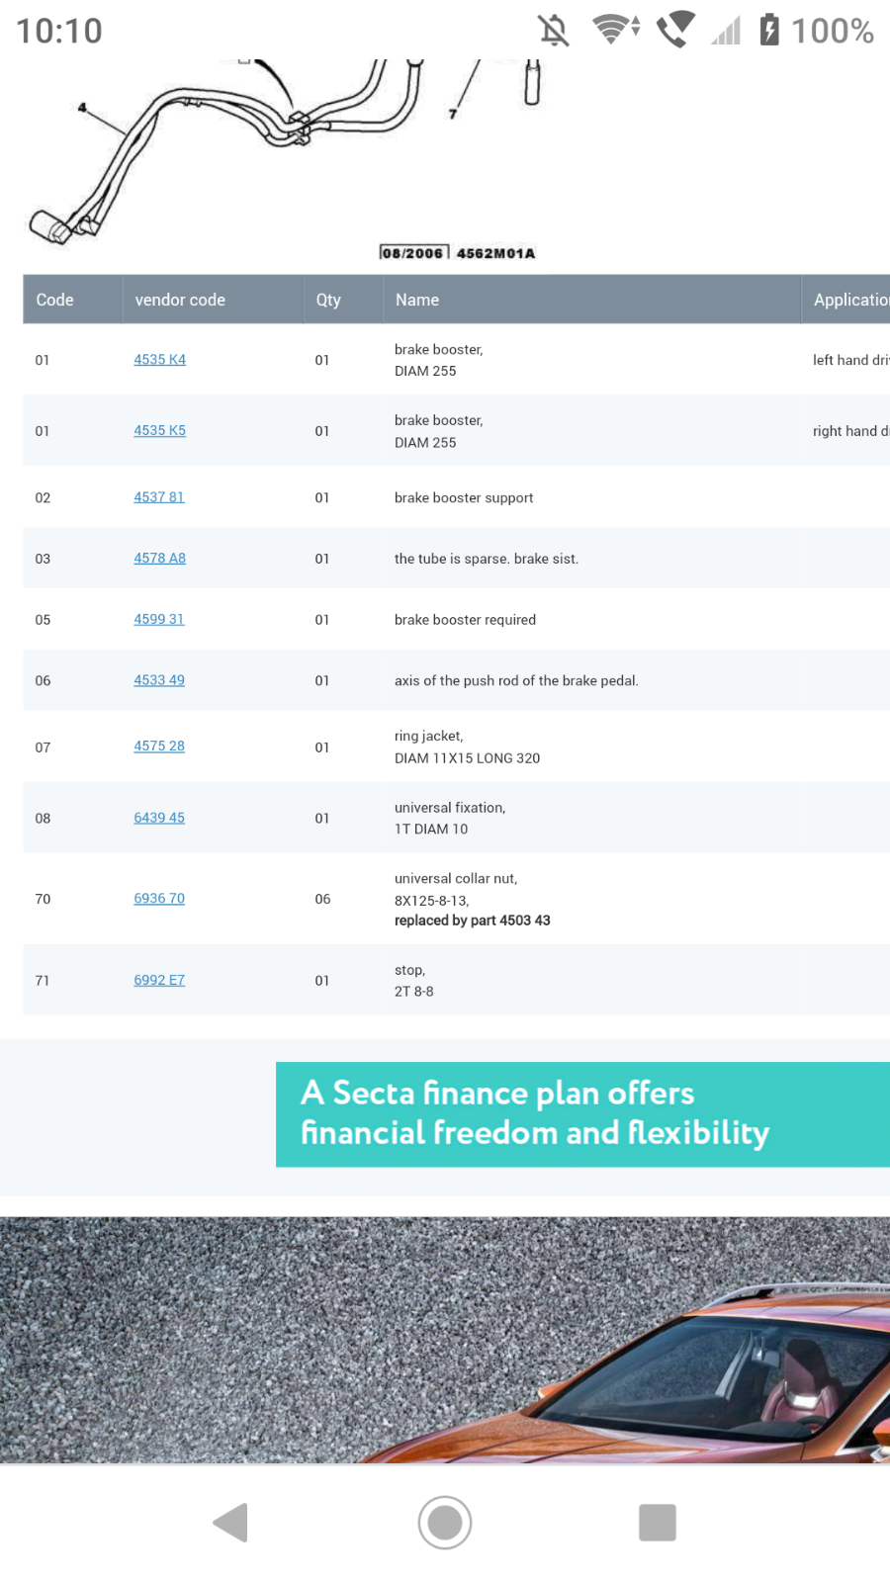This screenshot has height=1582, width=890.
Task: Open part link 4537 81
Action: [x=159, y=497]
